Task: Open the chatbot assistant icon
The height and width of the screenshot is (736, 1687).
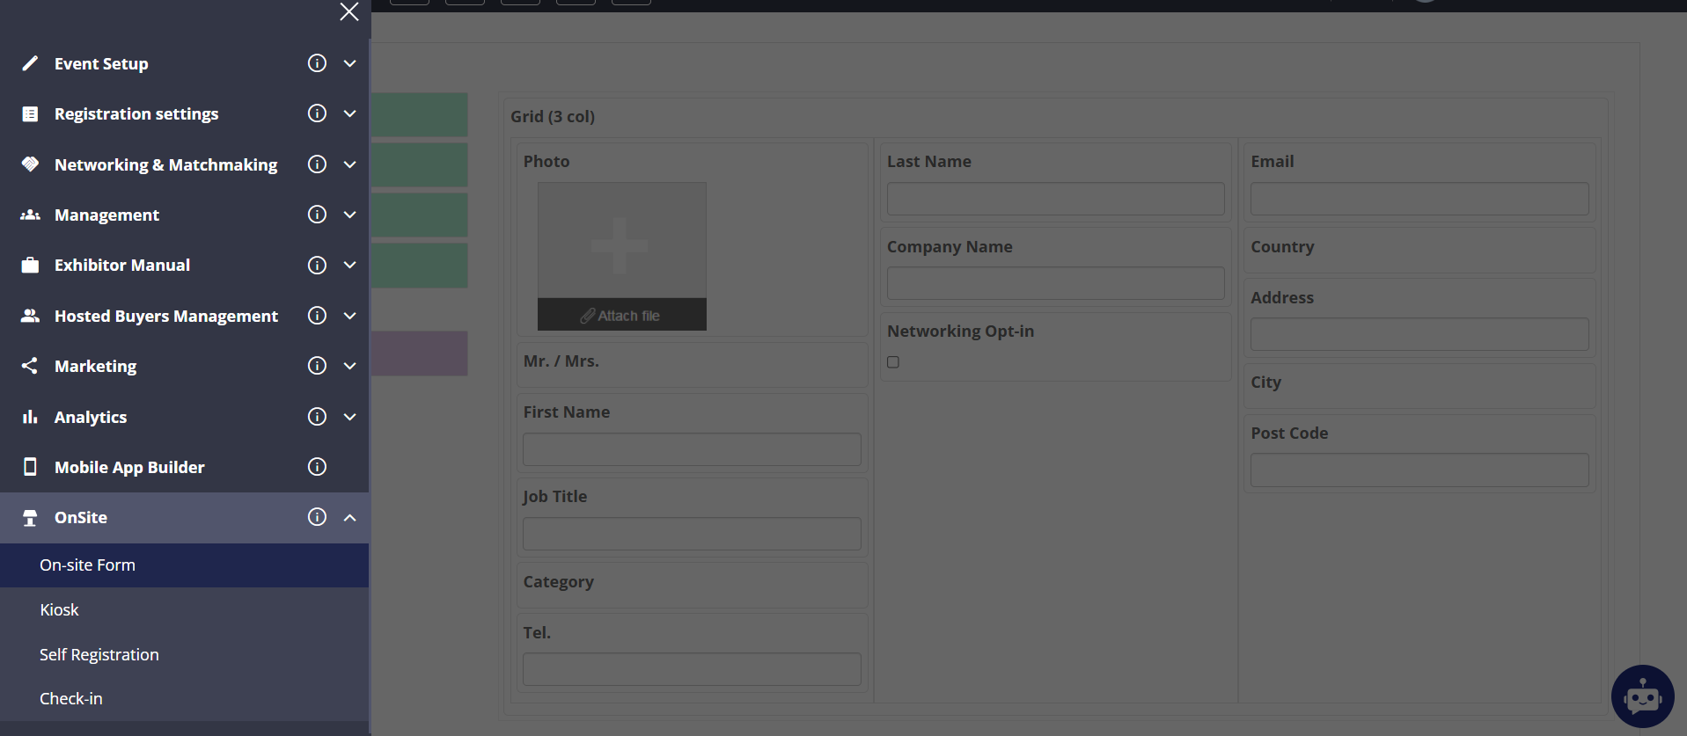Action: point(1642,696)
